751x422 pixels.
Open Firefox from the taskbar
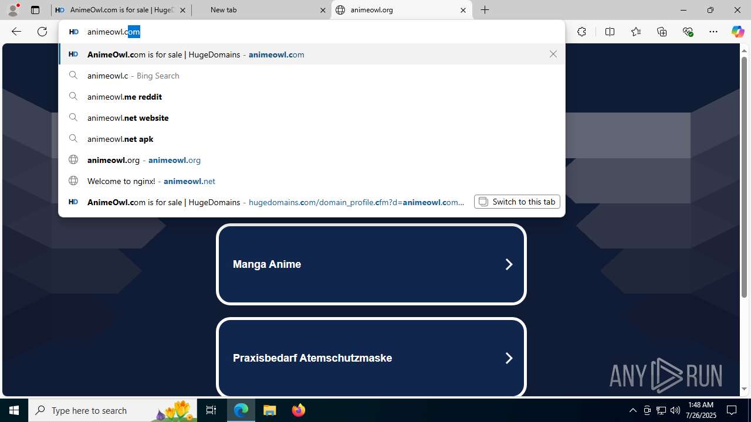[298, 410]
